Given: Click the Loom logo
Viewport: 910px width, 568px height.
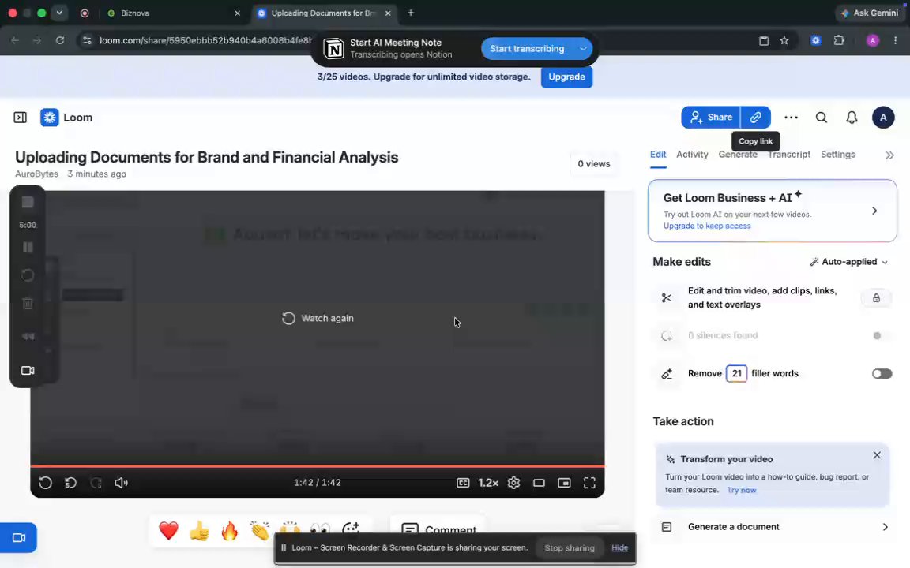Looking at the screenshot, I should coord(66,118).
